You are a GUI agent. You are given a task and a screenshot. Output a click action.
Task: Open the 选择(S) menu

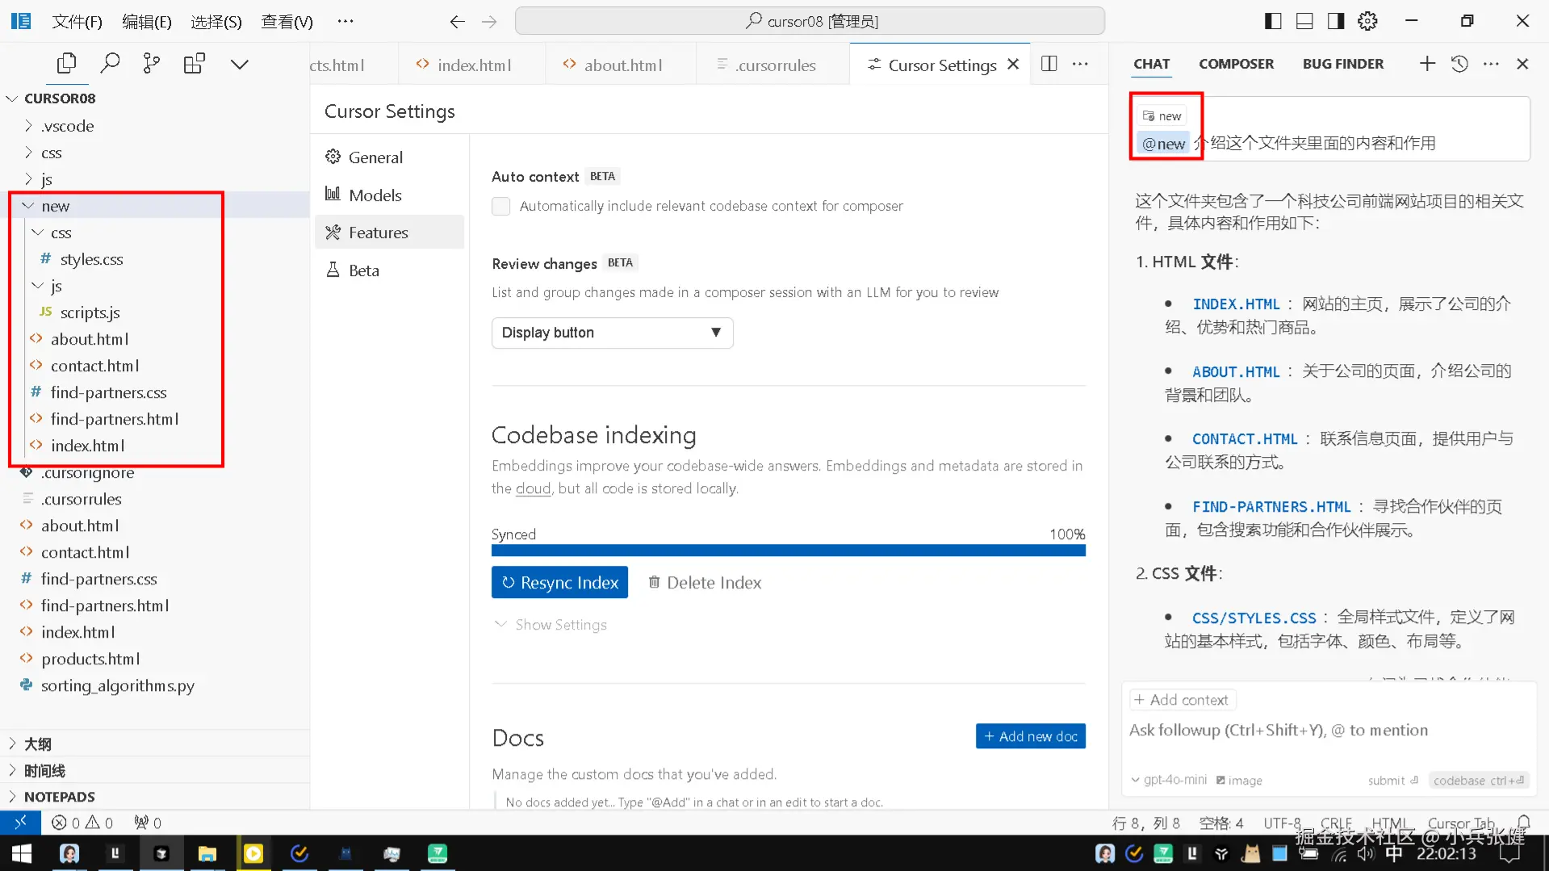pos(216,22)
